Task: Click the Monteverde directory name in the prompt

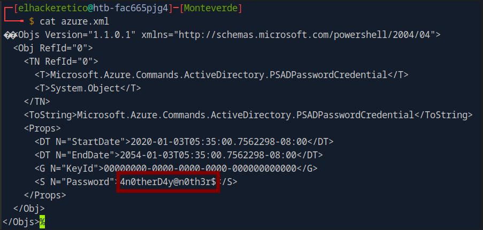Action: point(206,7)
